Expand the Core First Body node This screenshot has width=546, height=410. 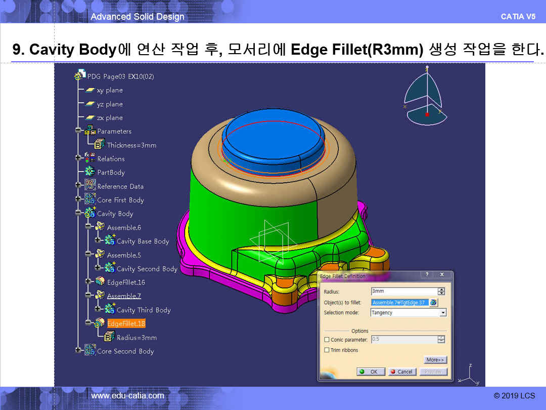[78, 200]
